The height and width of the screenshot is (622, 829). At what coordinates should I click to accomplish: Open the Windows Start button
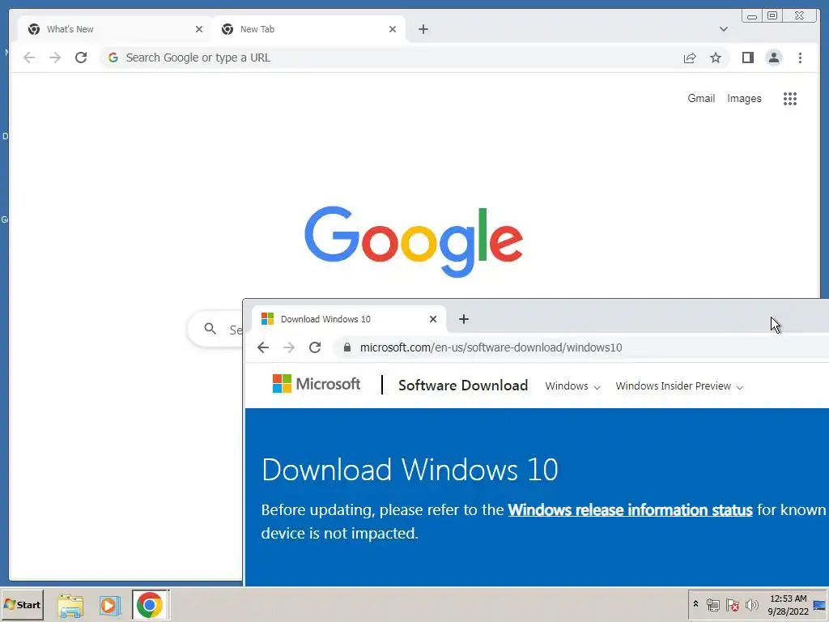(x=22, y=604)
